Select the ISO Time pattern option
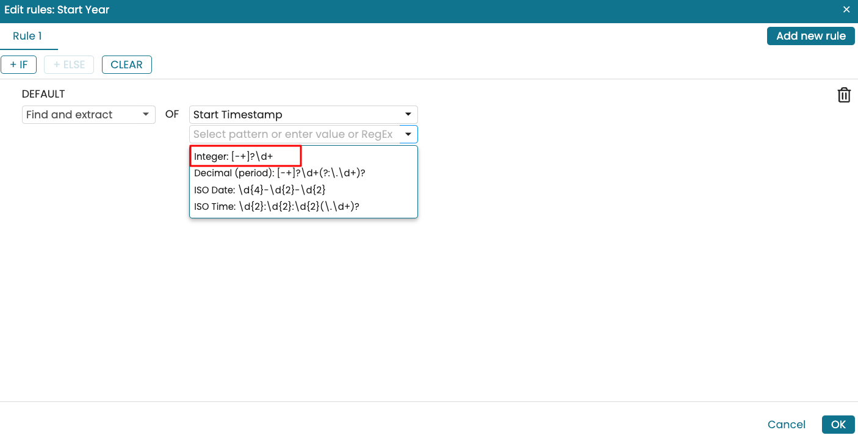858x438 pixels. tap(276, 206)
